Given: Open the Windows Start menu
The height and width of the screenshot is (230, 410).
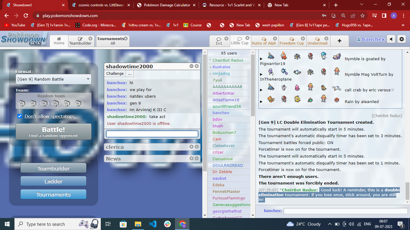Looking at the screenshot, I should tap(7, 224).
